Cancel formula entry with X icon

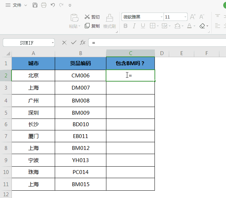pyautogui.click(x=64, y=43)
